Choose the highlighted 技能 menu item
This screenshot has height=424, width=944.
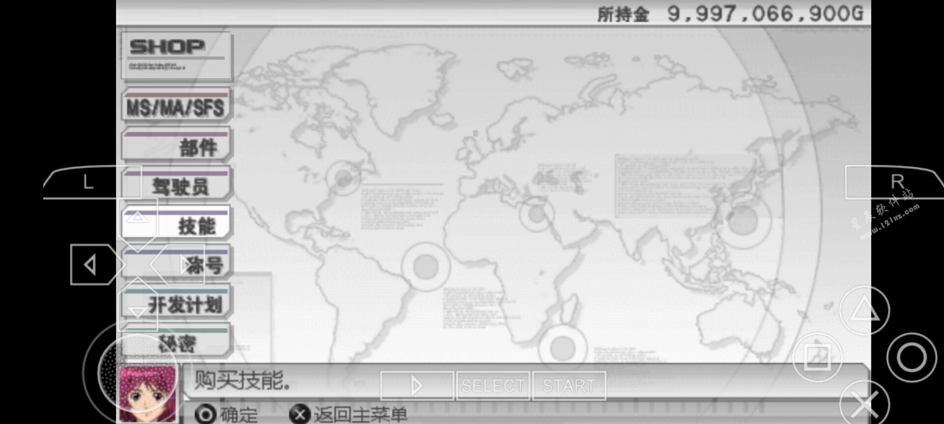point(176,223)
